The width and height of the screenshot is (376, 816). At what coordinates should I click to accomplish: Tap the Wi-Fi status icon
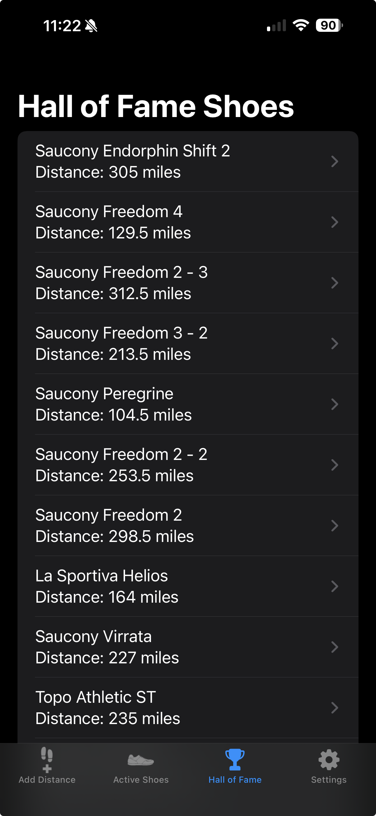click(x=301, y=25)
